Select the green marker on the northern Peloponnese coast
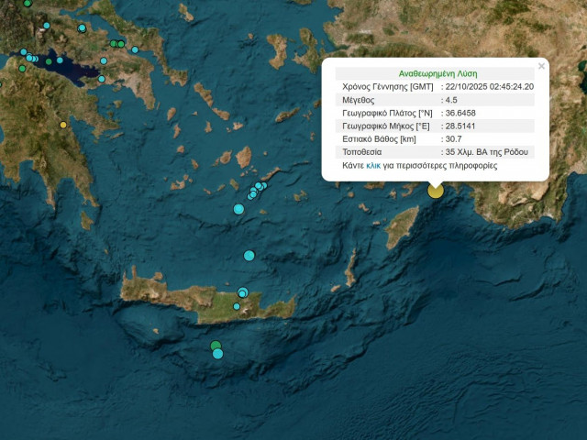 point(22,68)
